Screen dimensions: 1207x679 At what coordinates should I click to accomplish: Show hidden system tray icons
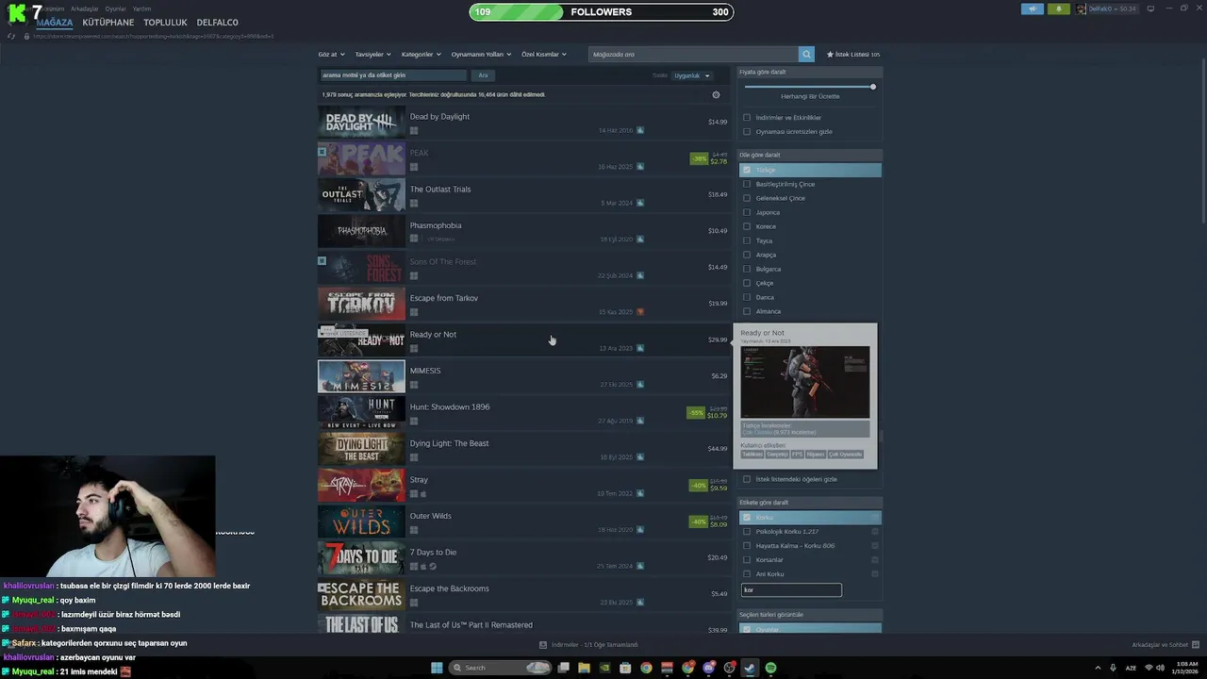(1098, 668)
